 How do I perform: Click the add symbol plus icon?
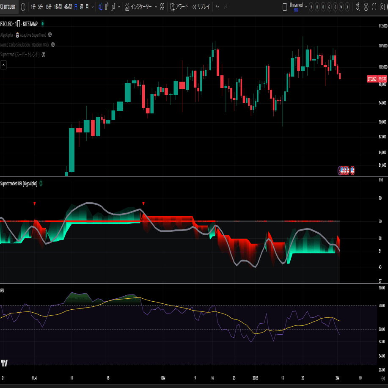click(23, 7)
